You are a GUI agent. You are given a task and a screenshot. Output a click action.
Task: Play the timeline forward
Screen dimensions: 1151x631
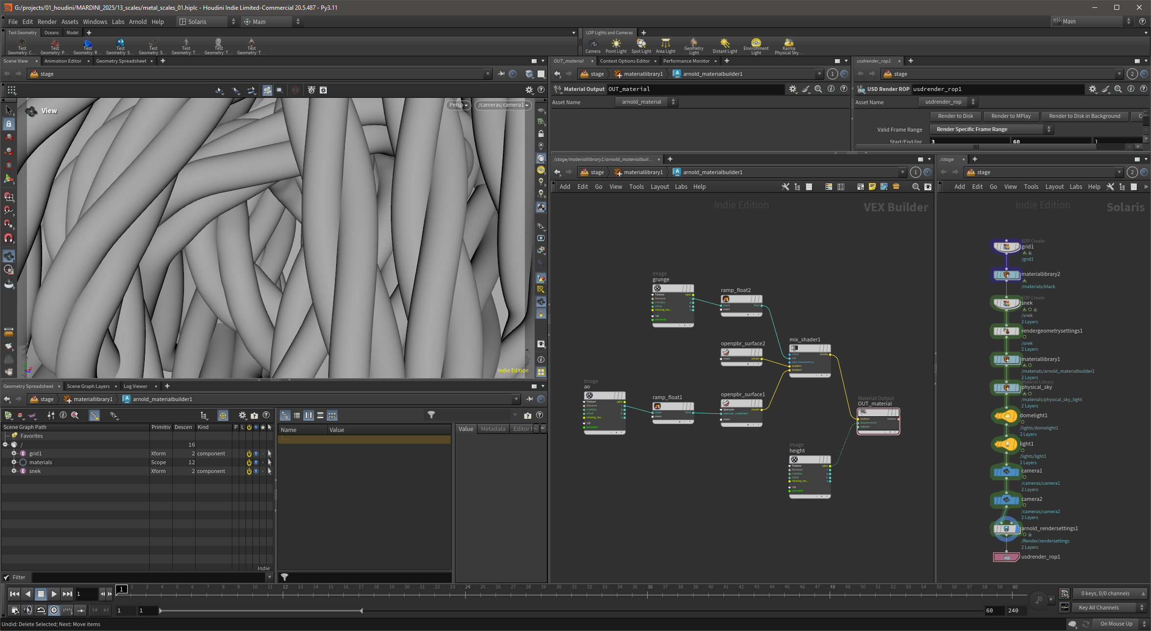pyautogui.click(x=54, y=594)
